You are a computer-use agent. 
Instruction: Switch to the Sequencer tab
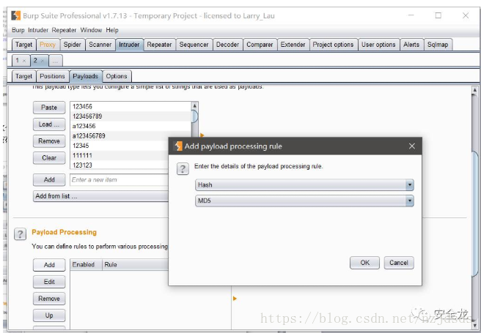pyautogui.click(x=194, y=45)
